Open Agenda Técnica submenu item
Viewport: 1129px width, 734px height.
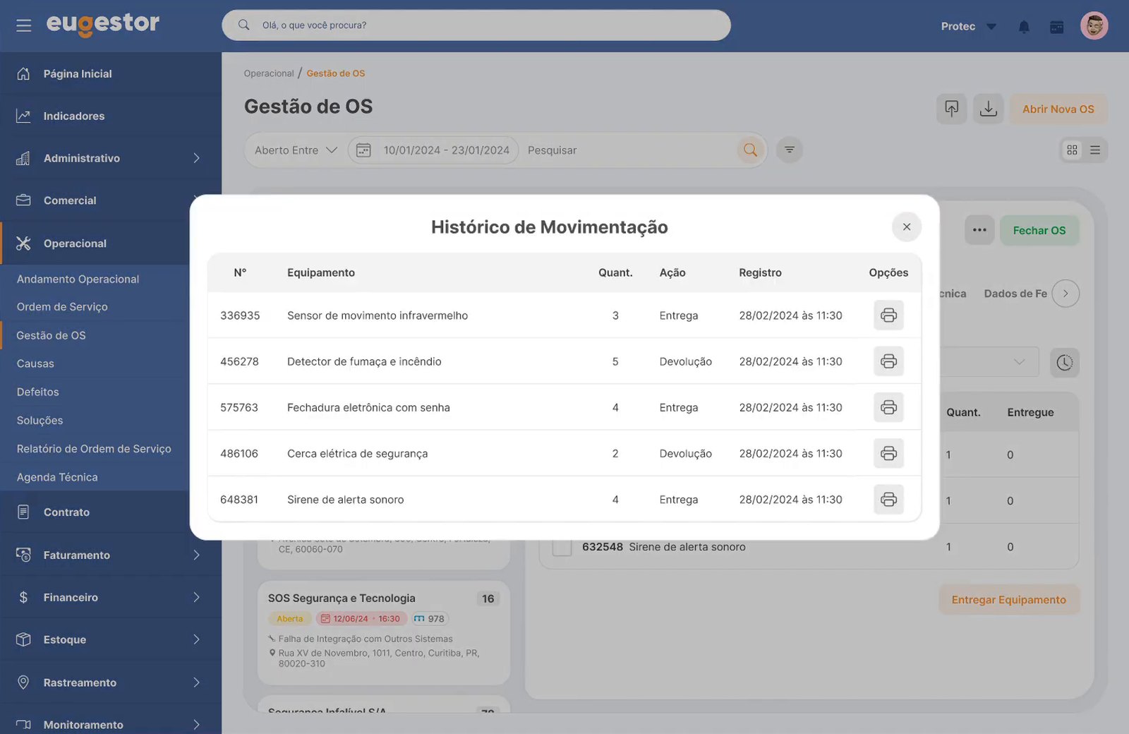57,477
